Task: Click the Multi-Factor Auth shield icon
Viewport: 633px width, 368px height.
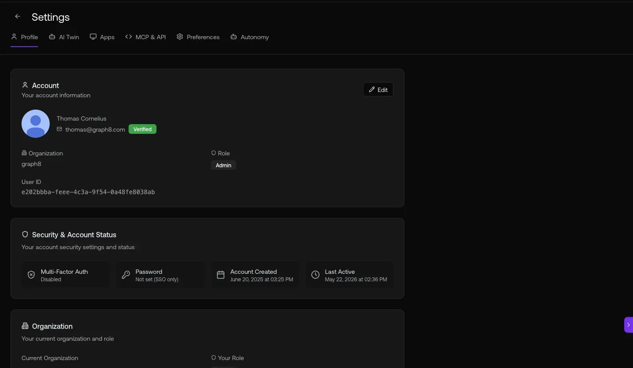Action: click(x=31, y=275)
